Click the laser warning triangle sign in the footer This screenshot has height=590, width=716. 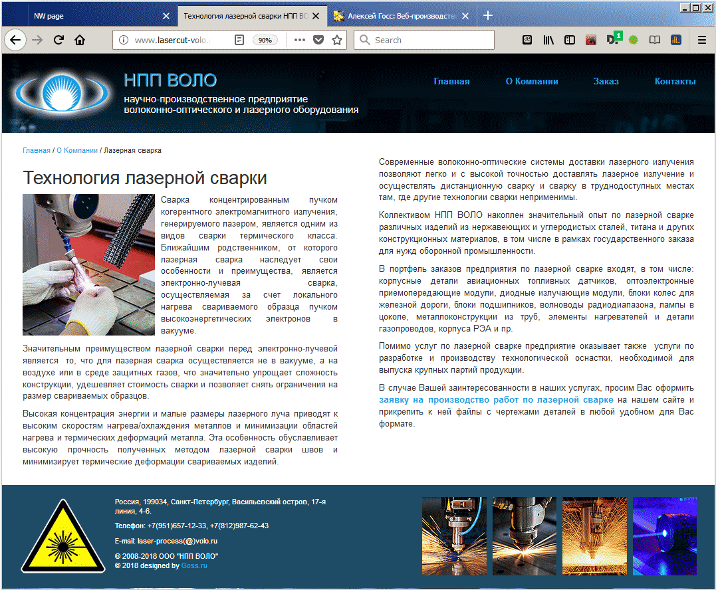coord(63,536)
